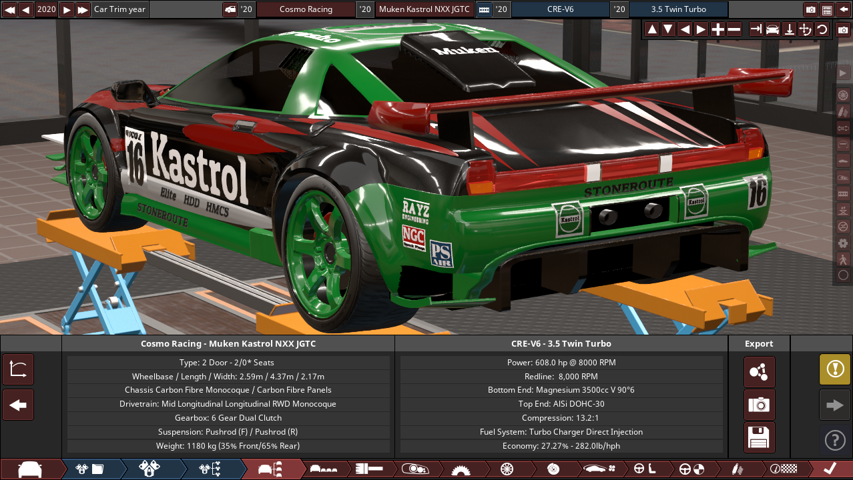853x480 pixels.
Task: Fast-forward year with double-right arrow
Action: coord(83,9)
